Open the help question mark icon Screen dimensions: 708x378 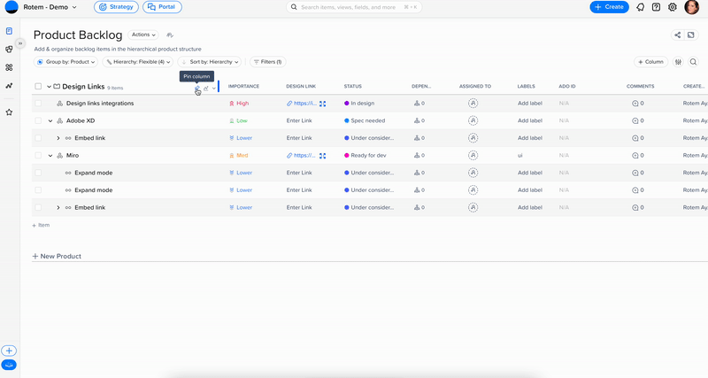(656, 7)
